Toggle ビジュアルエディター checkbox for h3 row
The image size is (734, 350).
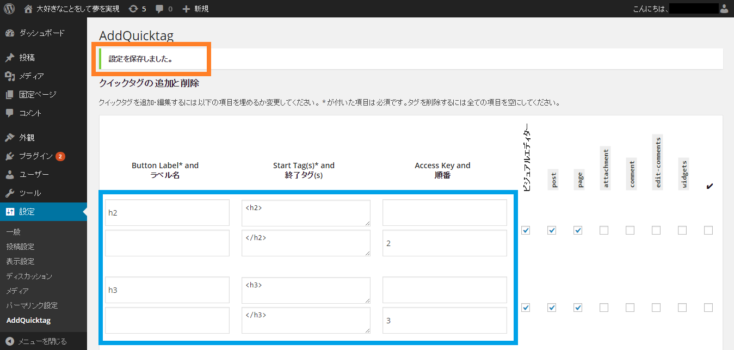coord(526,308)
